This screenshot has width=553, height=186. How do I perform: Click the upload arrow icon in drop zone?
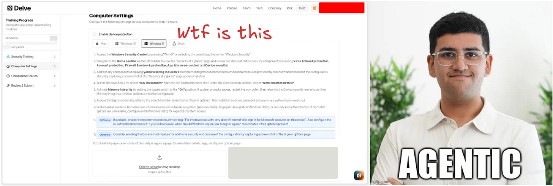click(160, 158)
